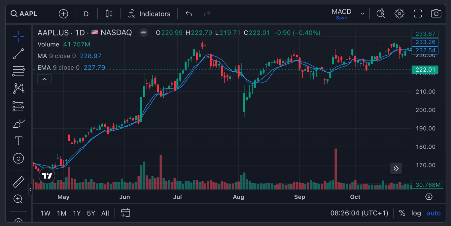Click the Aug label on time axis

238,197
